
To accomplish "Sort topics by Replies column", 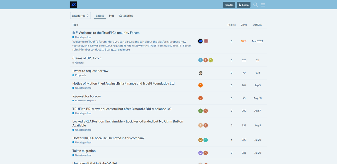I will click(x=231, y=25).
